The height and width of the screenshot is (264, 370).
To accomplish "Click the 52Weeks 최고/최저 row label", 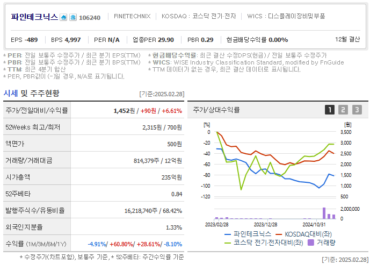I will tap(33, 127).
